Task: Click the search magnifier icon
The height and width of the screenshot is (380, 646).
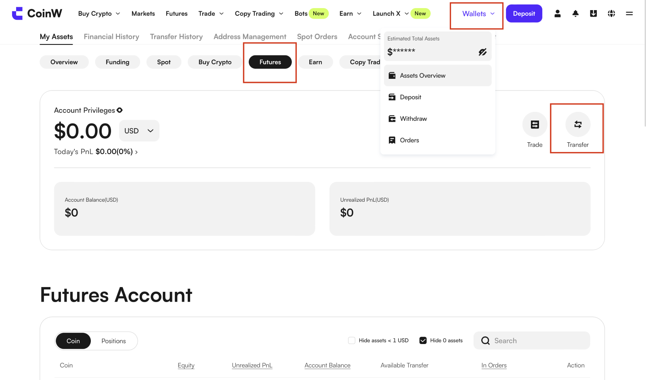Action: [486, 341]
